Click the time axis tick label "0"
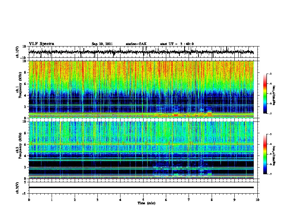Screen dimensions: 290x224 pos(29,200)
